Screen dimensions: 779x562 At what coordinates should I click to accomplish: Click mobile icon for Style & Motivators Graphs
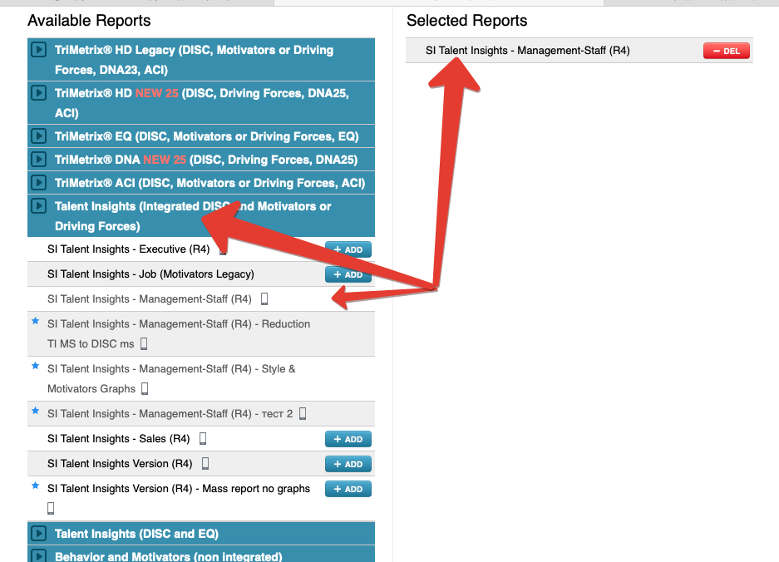point(145,388)
